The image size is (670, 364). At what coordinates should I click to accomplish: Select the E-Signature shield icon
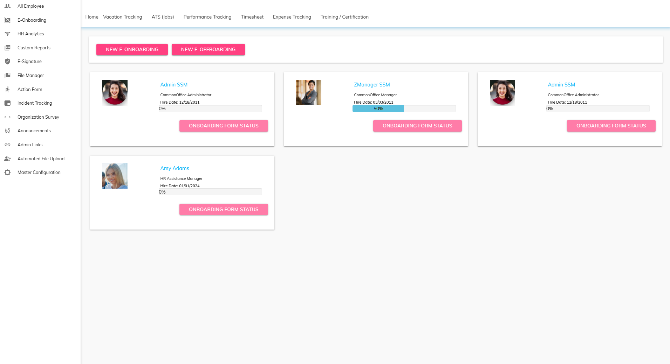[x=7, y=61]
